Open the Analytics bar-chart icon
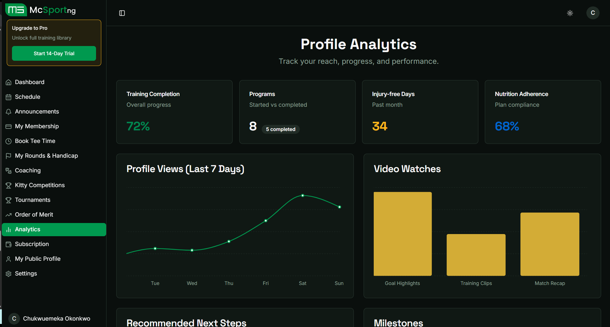The height and width of the screenshot is (327, 610). 9,229
